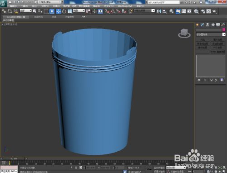227x173 pixels.
Task: Choose the Bind to Space Warp tool
Action: click(x=15, y=11)
